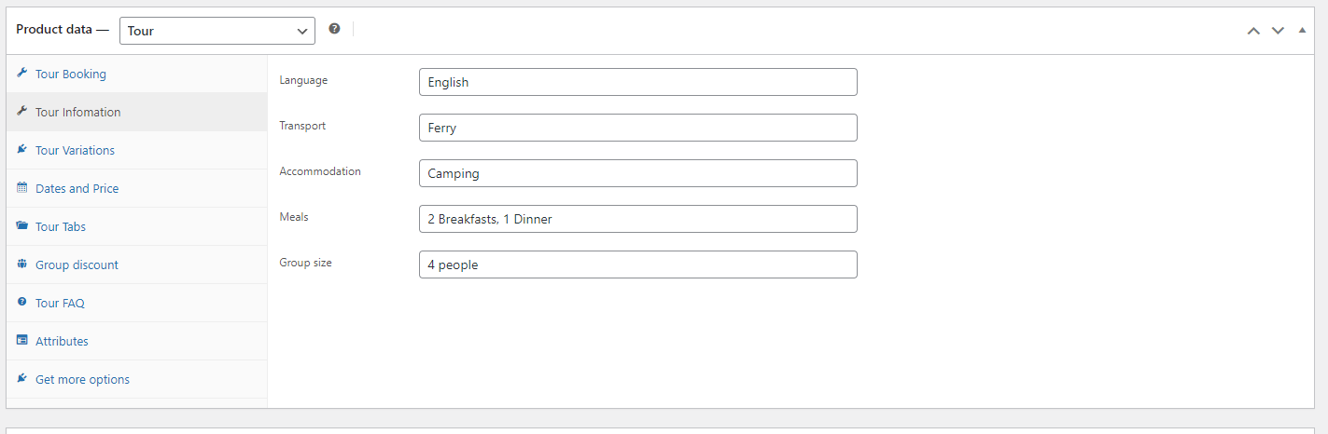This screenshot has height=434, width=1328.
Task: Open the product type dropdown showing Tour
Action: click(217, 31)
